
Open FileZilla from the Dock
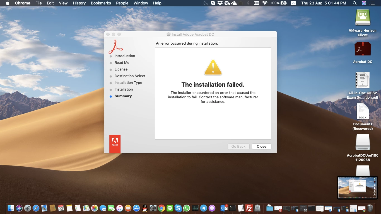point(249,208)
